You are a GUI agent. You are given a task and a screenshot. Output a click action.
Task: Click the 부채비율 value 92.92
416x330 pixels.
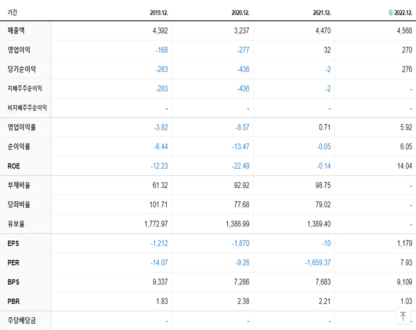[x=242, y=185]
